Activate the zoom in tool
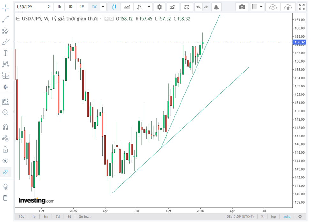Image resolution: width=311 pixels, height=223 pixels. point(5,112)
